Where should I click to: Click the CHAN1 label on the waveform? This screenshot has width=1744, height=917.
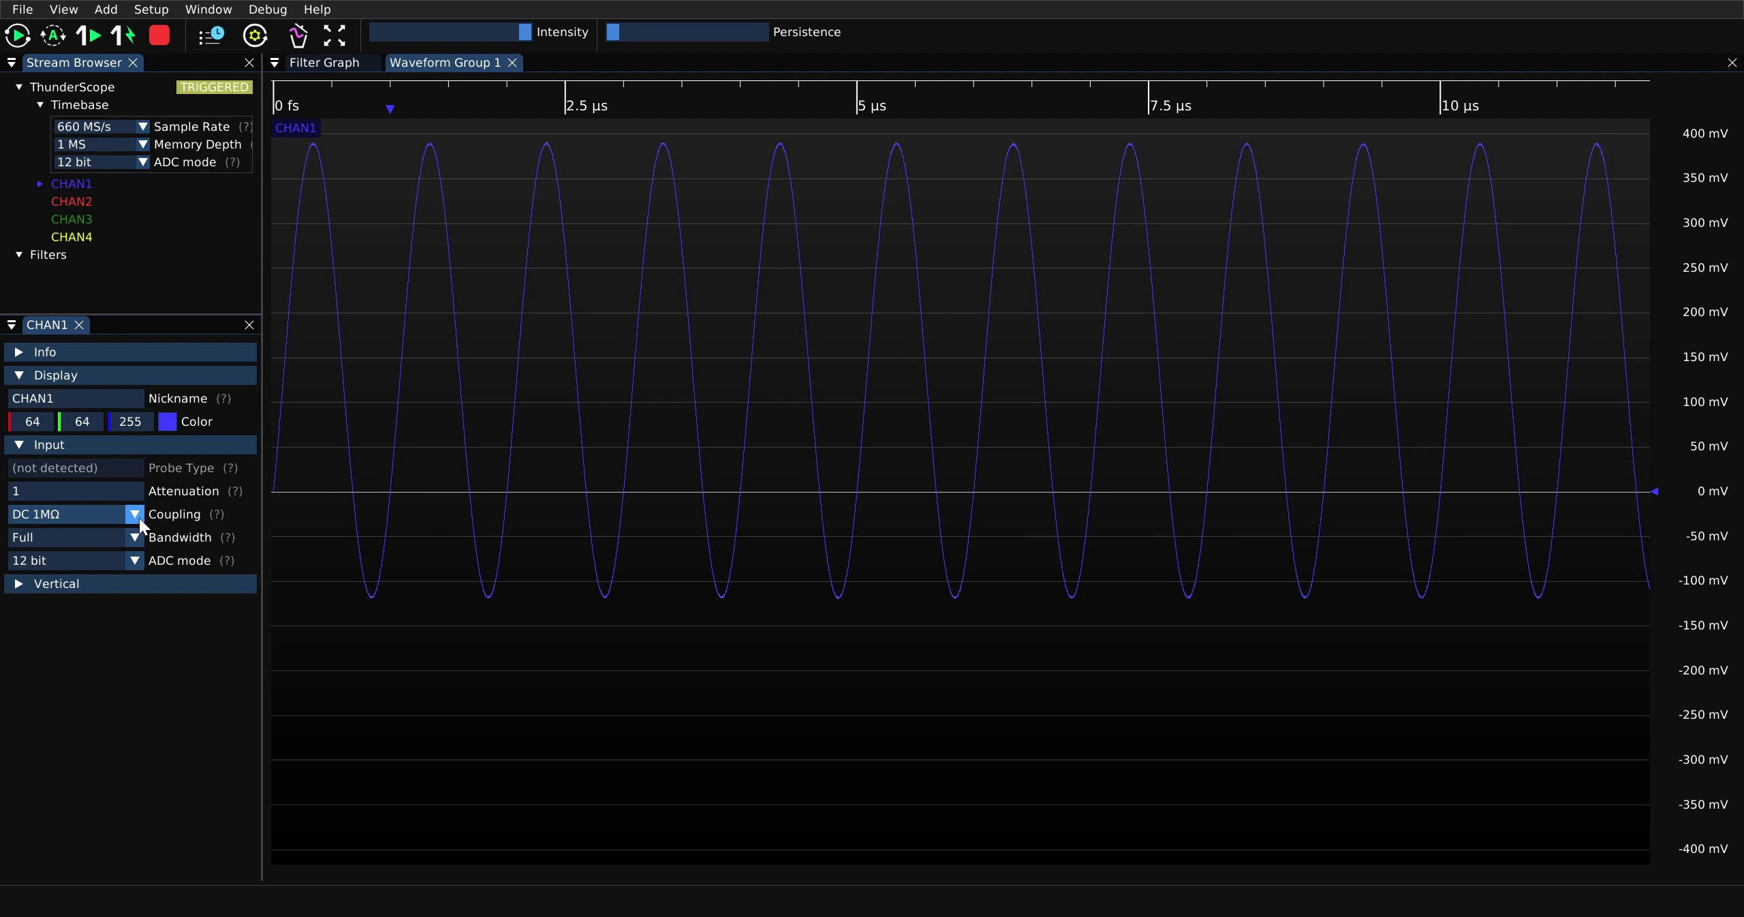[296, 128]
